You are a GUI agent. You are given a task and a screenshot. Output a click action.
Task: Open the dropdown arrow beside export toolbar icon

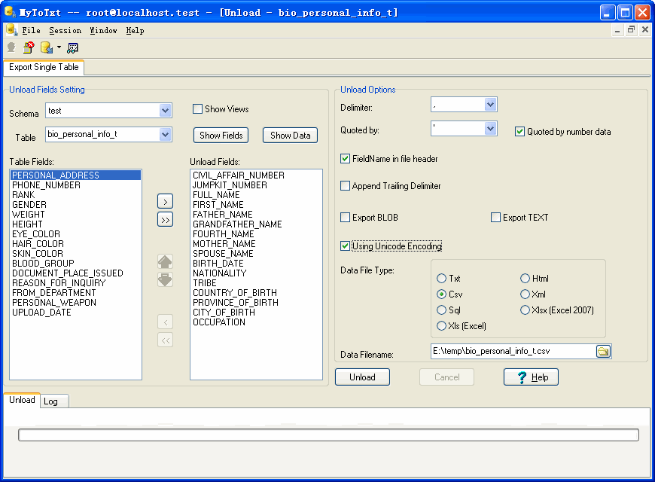click(59, 47)
